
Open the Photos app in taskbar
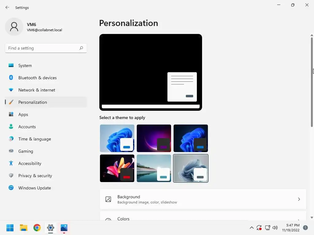pyautogui.click(x=64, y=228)
